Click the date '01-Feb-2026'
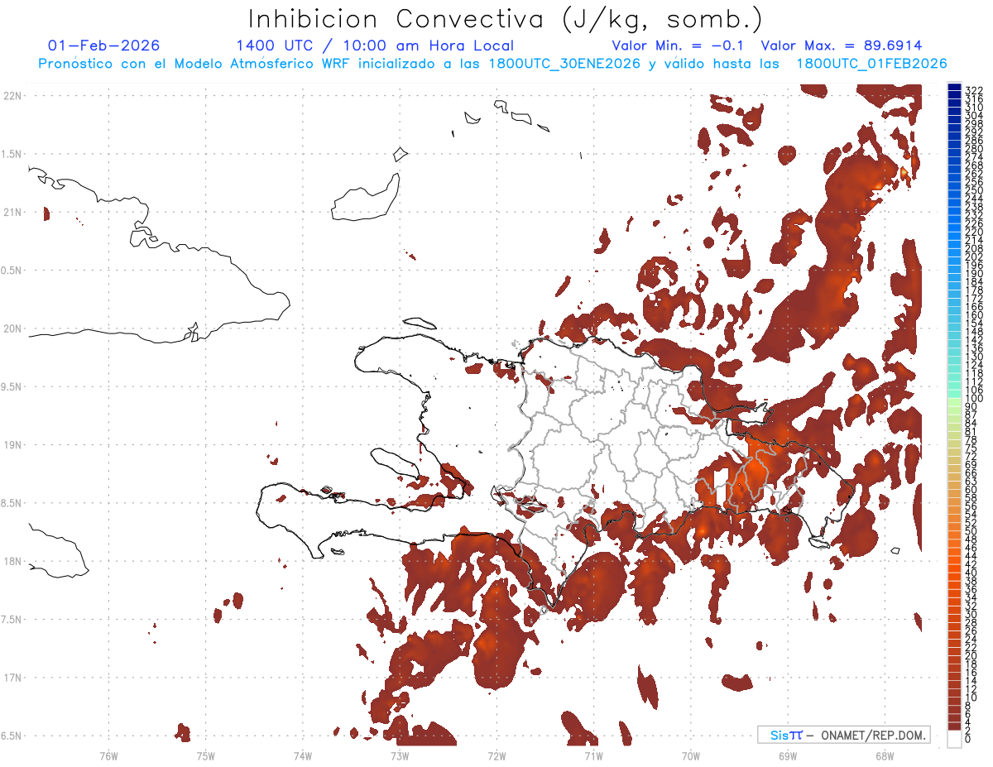This screenshot has height=767, width=993. tap(104, 46)
